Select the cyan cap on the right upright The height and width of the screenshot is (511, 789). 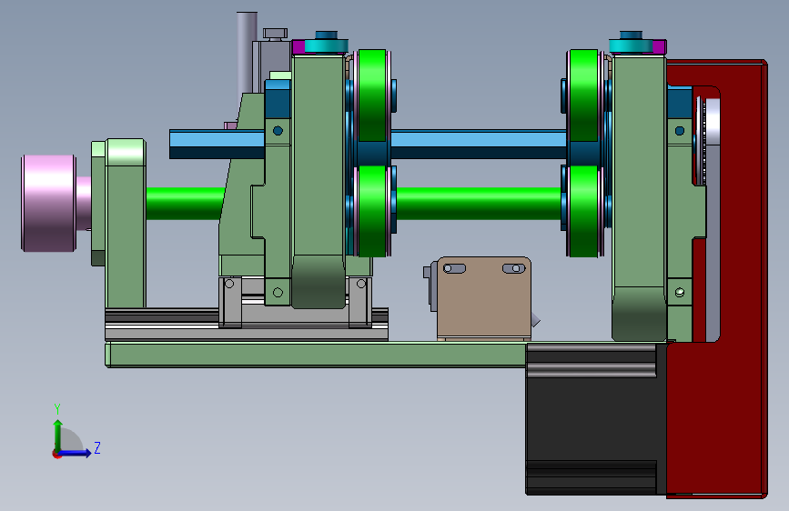click(x=631, y=45)
